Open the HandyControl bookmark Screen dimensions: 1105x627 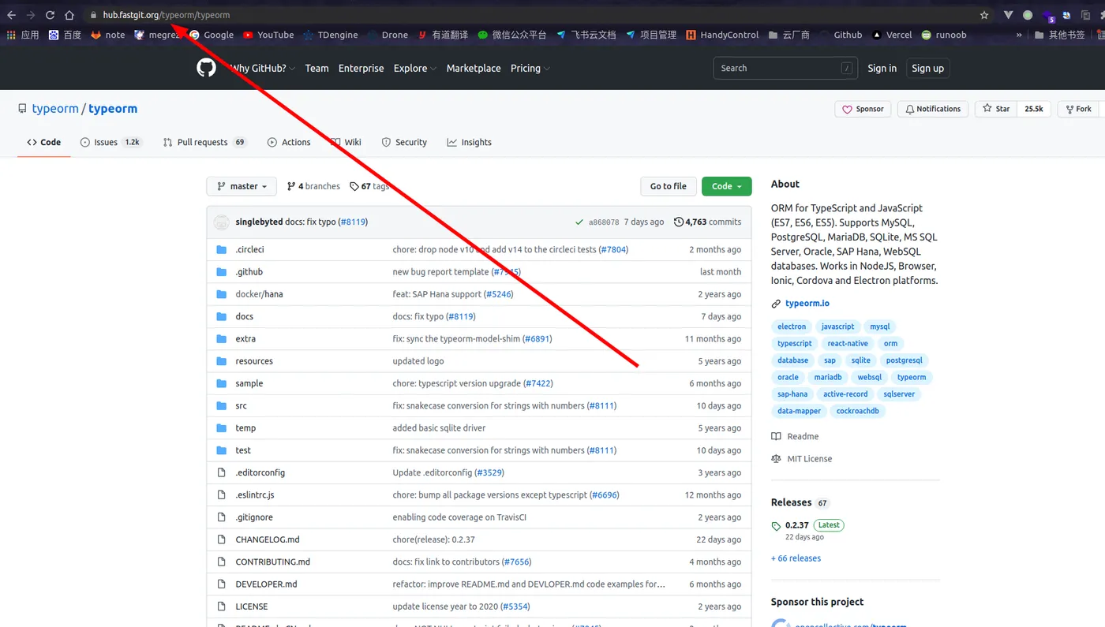pyautogui.click(x=722, y=35)
